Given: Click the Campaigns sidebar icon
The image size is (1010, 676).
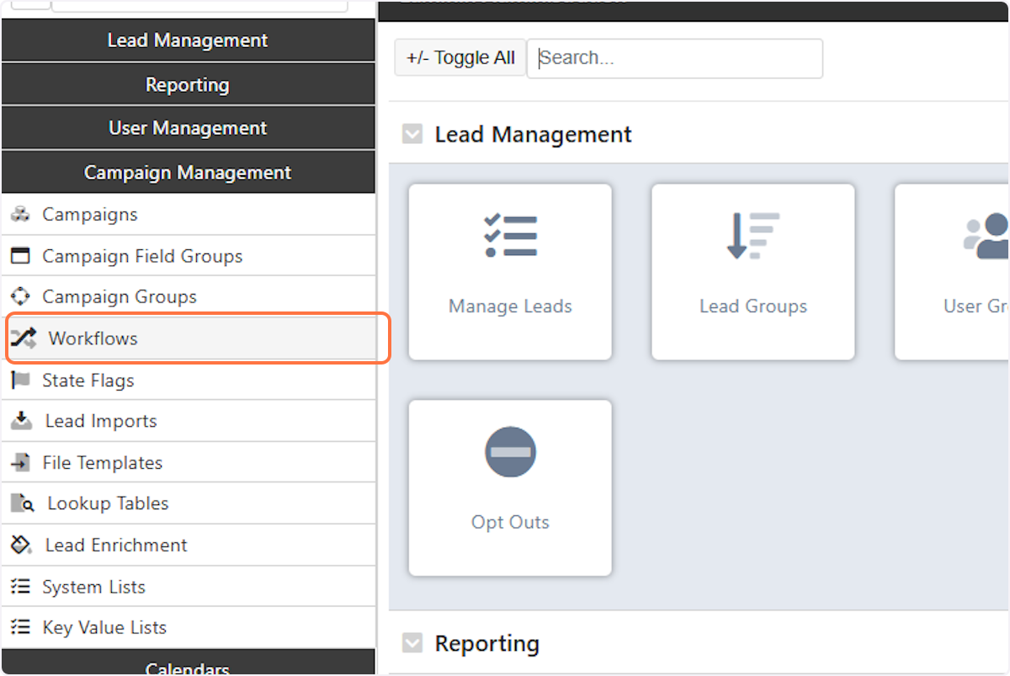Looking at the screenshot, I should click(20, 215).
